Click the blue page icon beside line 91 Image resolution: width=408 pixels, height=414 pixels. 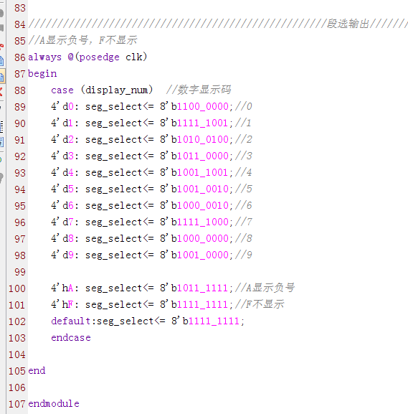1,142
